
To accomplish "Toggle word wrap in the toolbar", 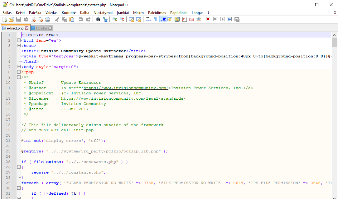I will pos(148,19).
